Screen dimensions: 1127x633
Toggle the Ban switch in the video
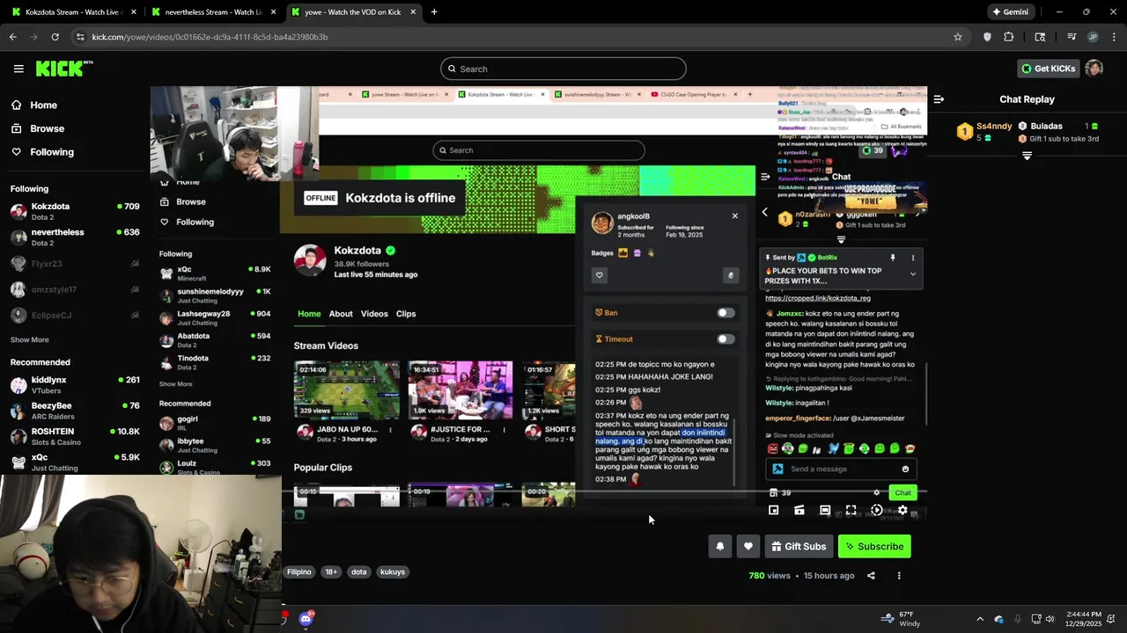point(726,313)
